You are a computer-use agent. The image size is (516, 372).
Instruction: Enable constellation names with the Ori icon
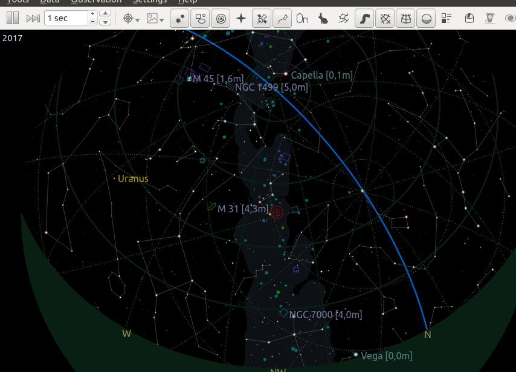coord(303,19)
